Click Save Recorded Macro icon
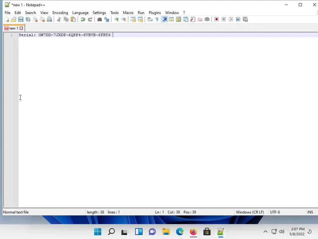The image size is (318, 239). click(x=245, y=19)
